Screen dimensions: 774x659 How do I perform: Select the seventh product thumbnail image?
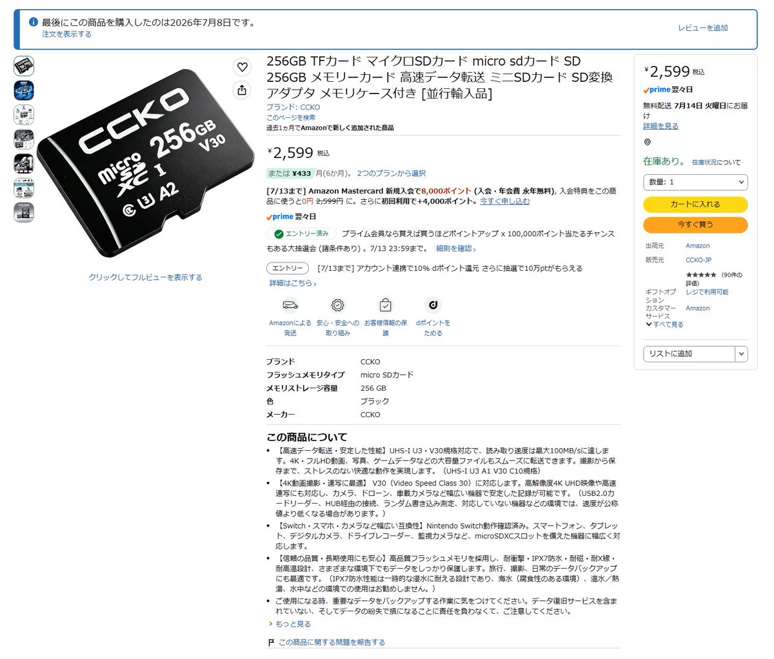pos(24,212)
